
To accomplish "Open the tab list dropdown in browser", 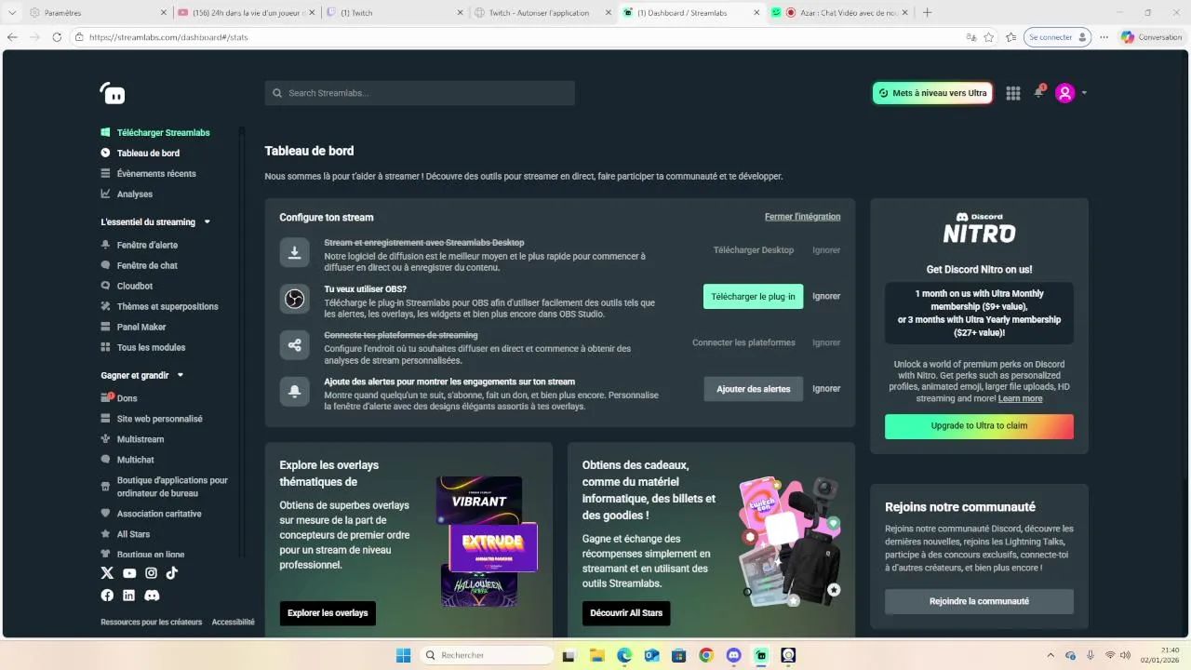I will click(12, 13).
